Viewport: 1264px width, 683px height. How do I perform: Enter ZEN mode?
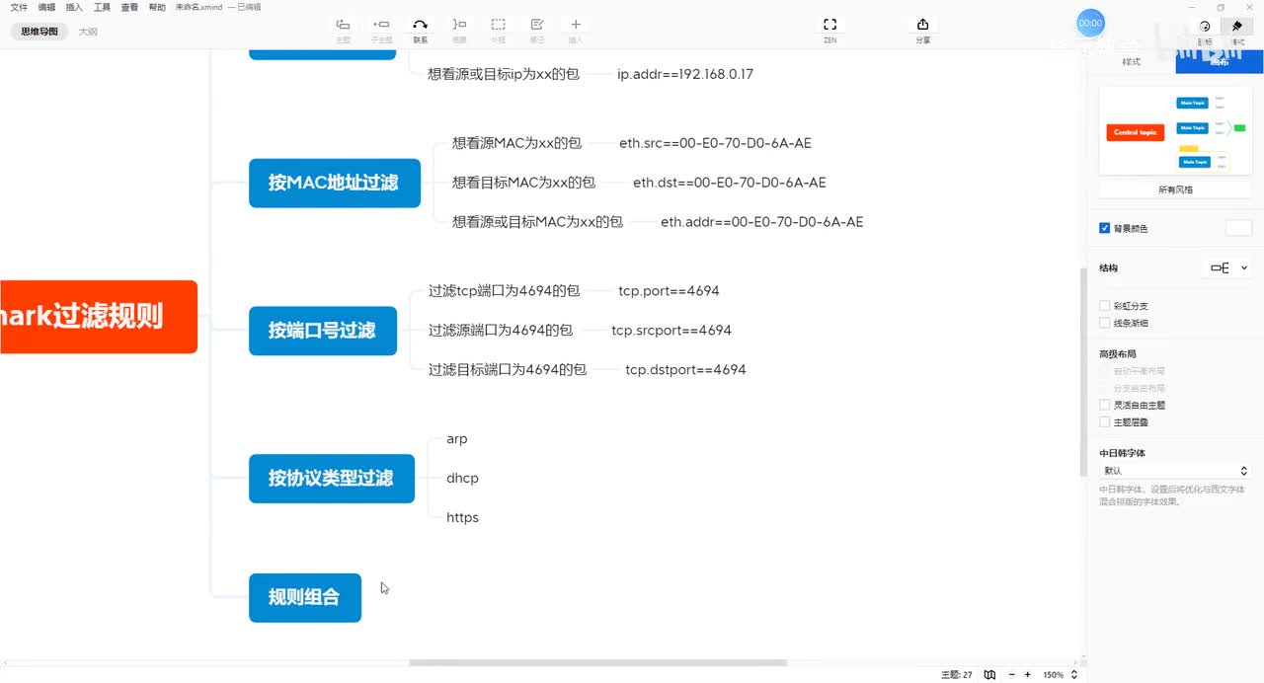[830, 25]
